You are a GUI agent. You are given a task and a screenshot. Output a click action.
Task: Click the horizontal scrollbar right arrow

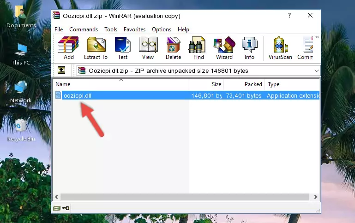pyautogui.click(x=316, y=197)
